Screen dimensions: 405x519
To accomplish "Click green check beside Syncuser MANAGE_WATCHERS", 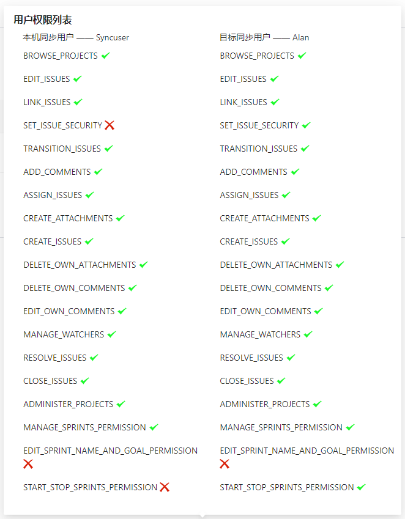I will click(111, 334).
